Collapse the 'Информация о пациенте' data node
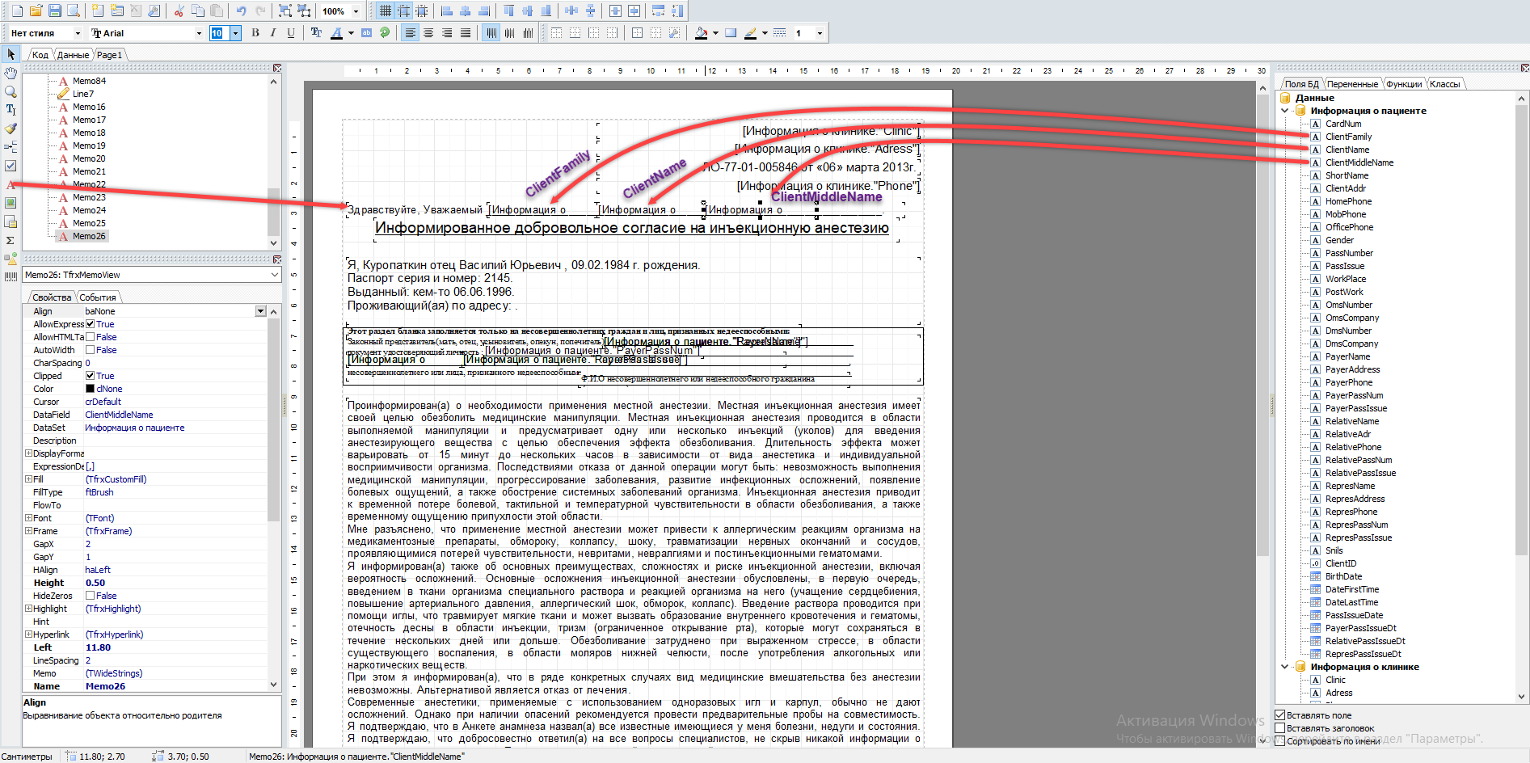This screenshot has height=763, width=1530. coord(1285,111)
